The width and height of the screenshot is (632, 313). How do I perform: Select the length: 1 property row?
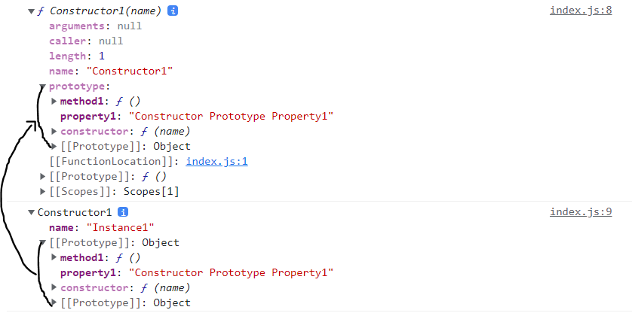(x=77, y=56)
